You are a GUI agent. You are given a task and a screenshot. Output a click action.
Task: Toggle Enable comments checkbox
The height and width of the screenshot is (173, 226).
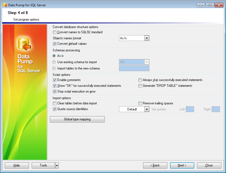pyautogui.click(x=55, y=80)
